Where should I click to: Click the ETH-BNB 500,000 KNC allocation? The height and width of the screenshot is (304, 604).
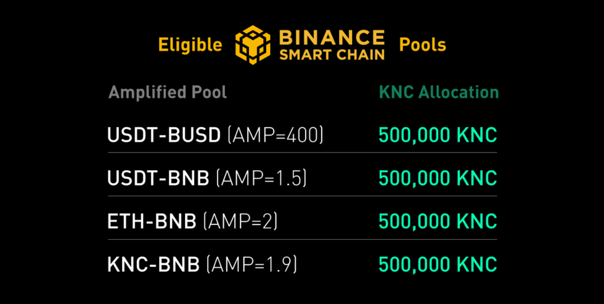pos(438,222)
